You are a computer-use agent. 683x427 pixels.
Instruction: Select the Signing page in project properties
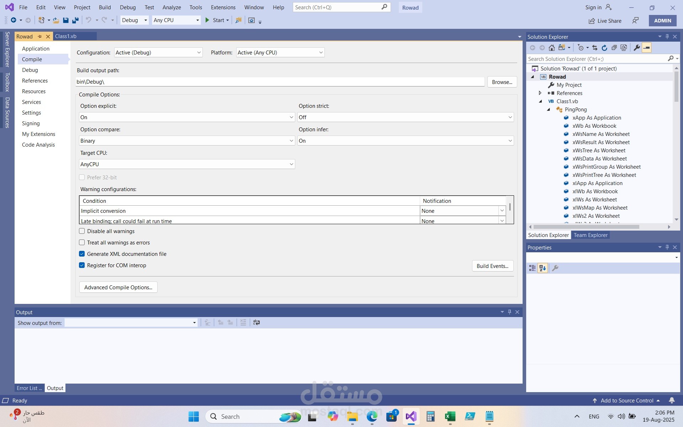pos(31,123)
